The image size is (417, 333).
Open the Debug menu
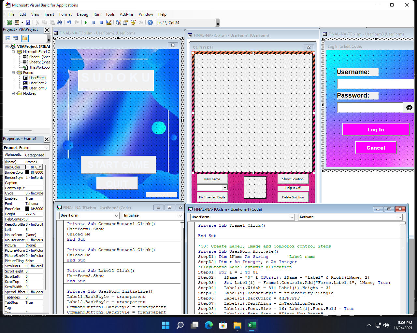tap(82, 14)
